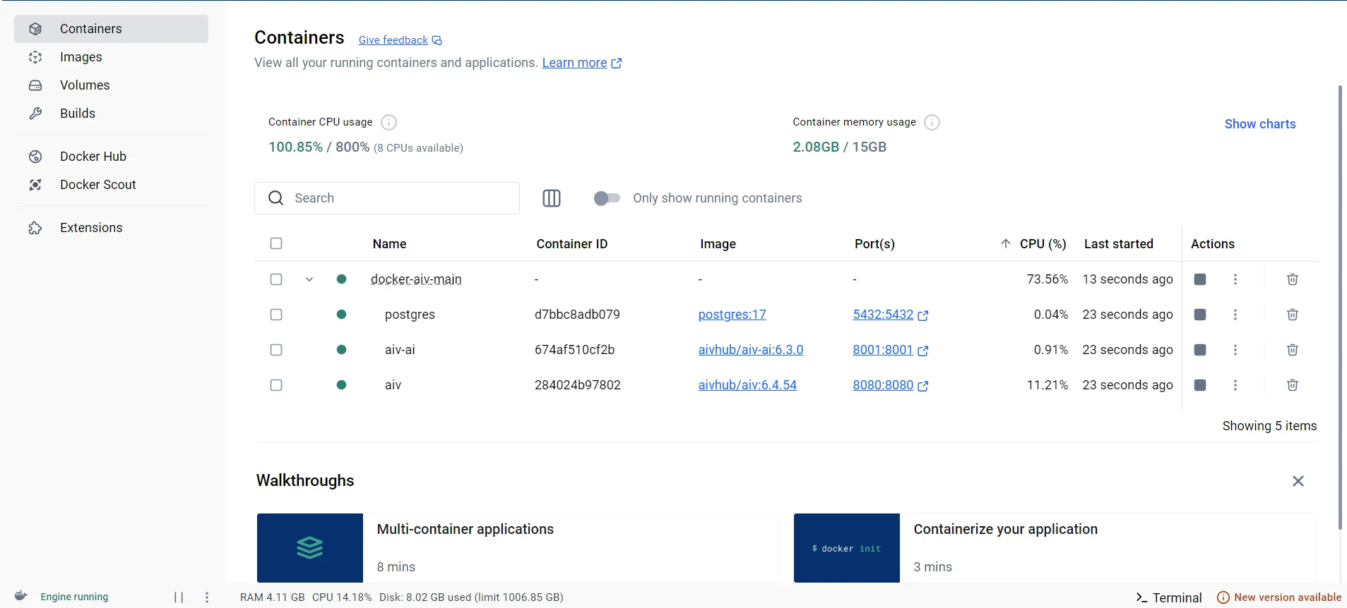Delete the aiv container

(x=1293, y=385)
